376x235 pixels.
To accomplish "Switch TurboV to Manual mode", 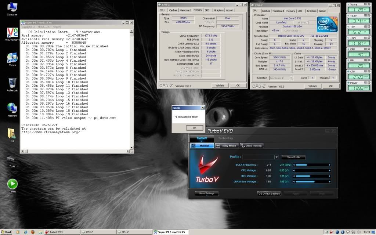I will 202,146.
